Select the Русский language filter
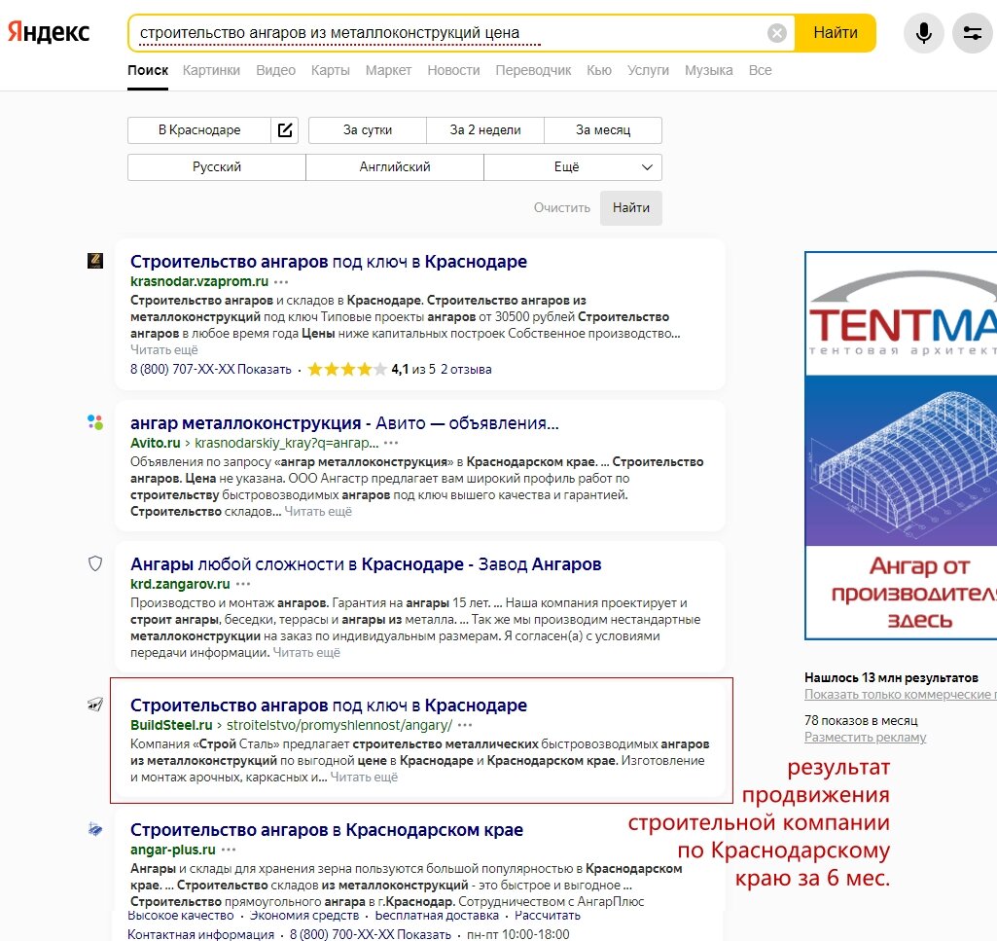This screenshot has width=997, height=941. (217, 167)
